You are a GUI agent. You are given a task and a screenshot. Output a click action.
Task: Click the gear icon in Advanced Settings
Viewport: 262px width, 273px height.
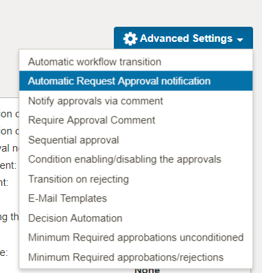[130, 38]
